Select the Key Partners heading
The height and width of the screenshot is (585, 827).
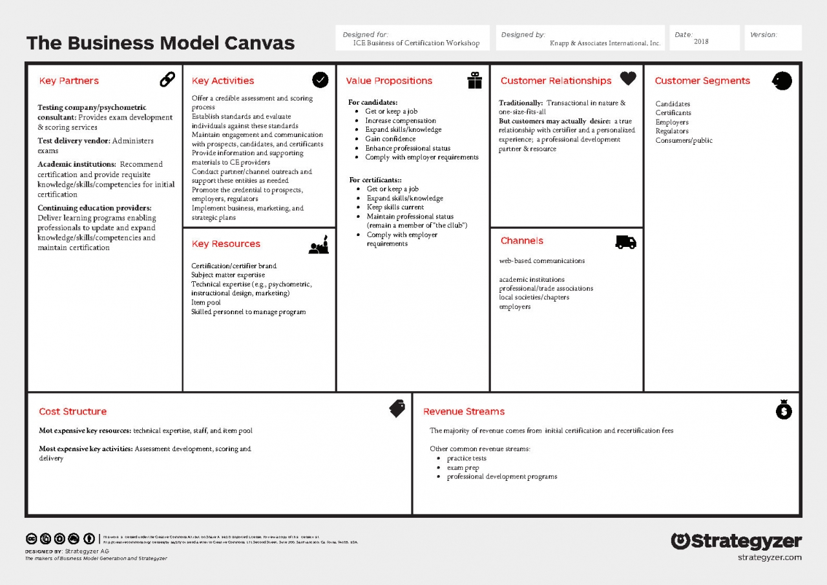tap(69, 81)
